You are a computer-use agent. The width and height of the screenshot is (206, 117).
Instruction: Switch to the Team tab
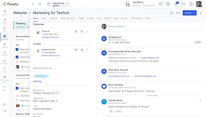tap(81, 18)
